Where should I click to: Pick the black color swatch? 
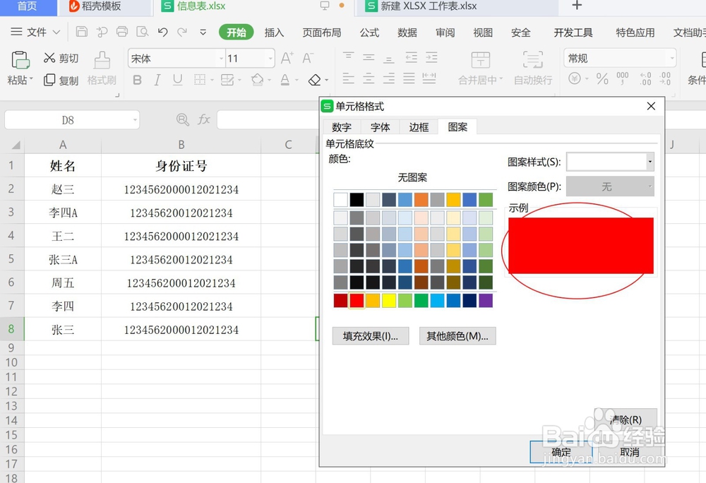coord(357,200)
